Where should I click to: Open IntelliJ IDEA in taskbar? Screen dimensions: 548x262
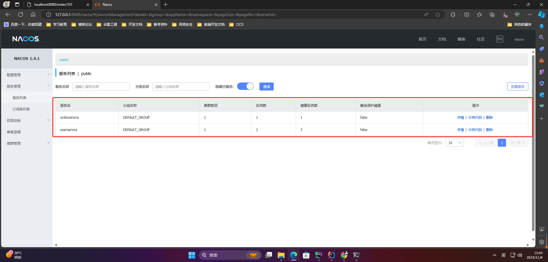[x=331, y=255]
